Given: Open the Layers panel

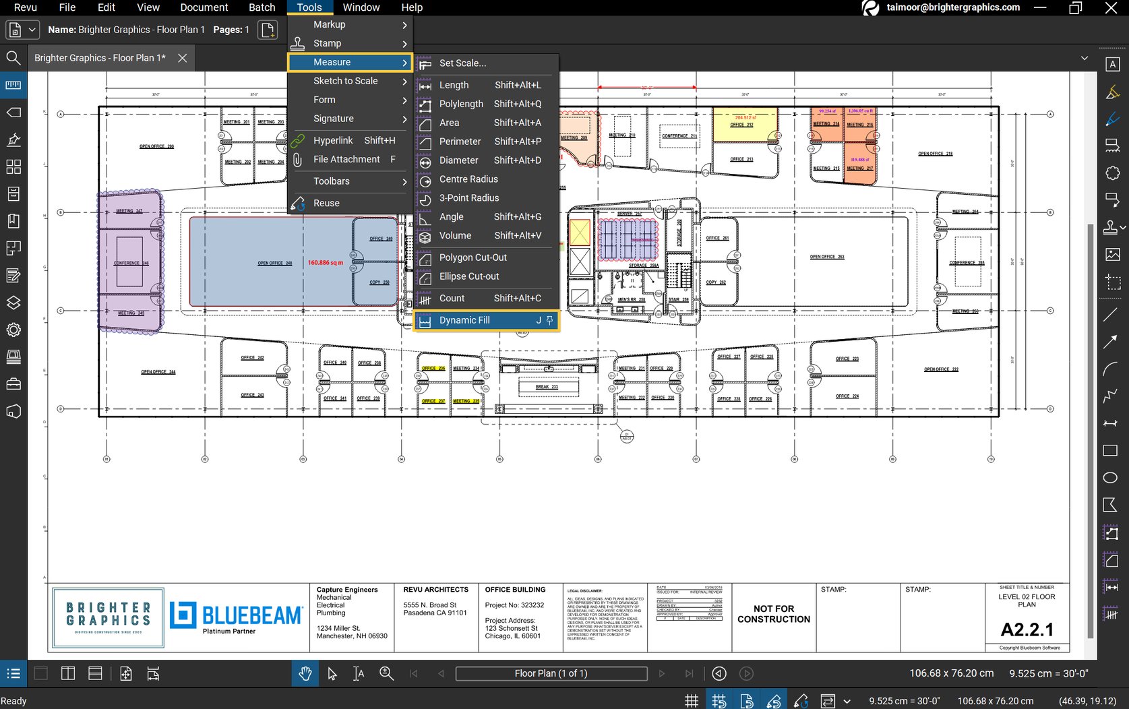Looking at the screenshot, I should click(13, 302).
